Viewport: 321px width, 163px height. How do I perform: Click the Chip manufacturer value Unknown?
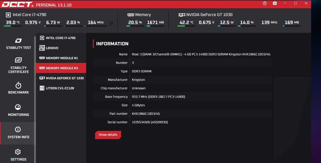click(x=139, y=88)
